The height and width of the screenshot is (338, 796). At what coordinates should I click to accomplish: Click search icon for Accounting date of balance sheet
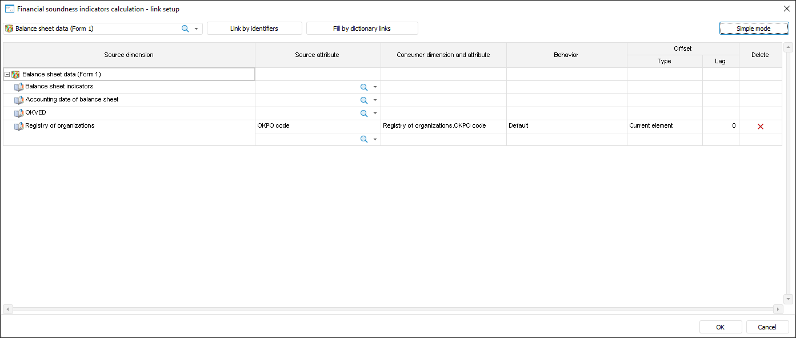363,100
